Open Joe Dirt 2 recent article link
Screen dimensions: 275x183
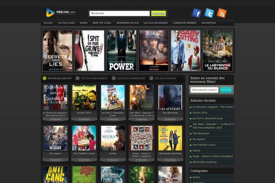tap(208, 118)
